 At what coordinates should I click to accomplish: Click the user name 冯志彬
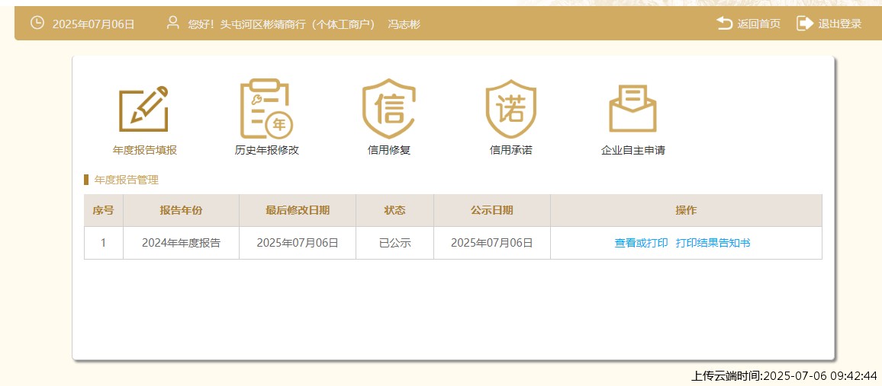404,24
